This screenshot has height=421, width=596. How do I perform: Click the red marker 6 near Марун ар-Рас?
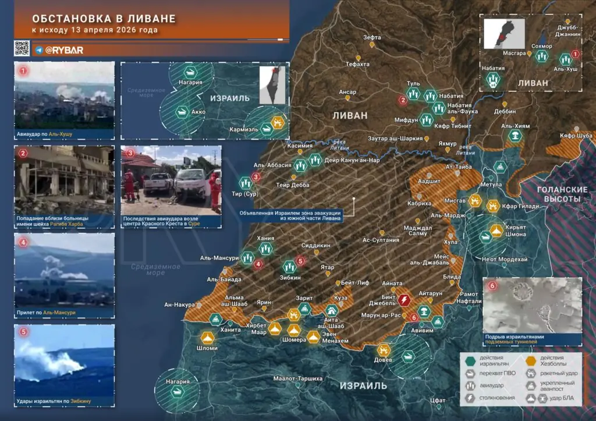[413, 317]
